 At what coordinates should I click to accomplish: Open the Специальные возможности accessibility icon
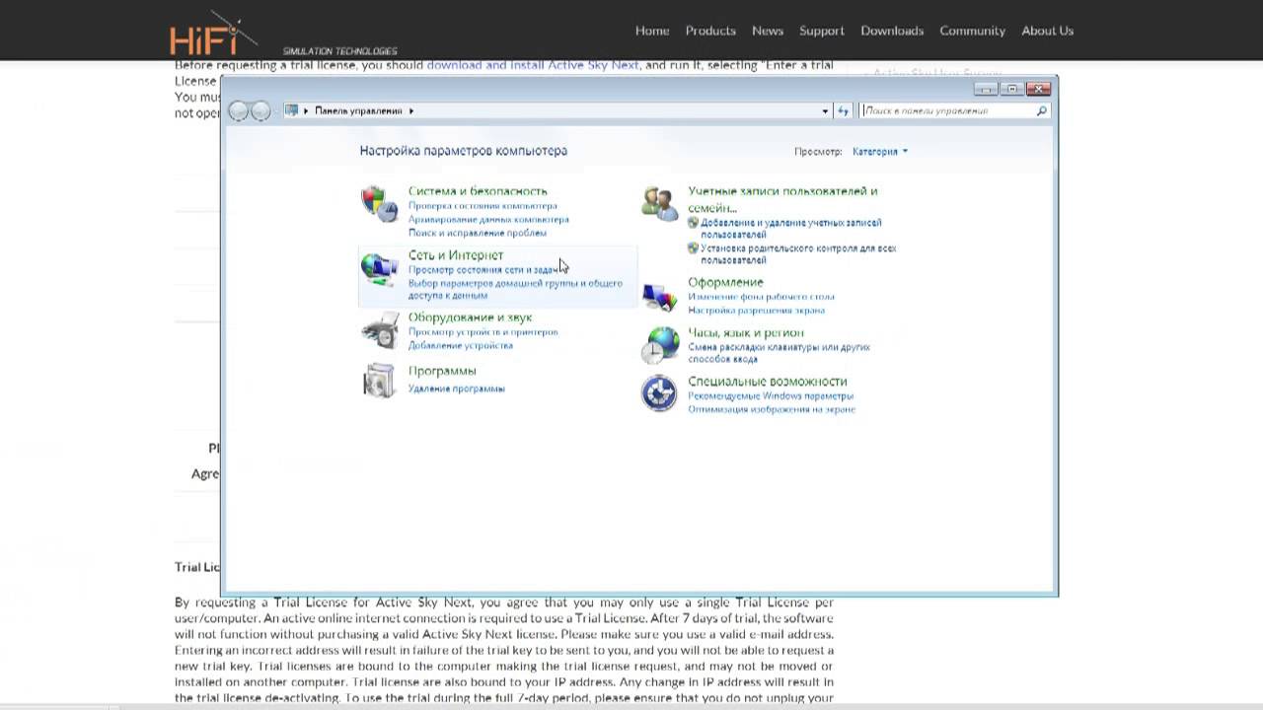coord(659,392)
